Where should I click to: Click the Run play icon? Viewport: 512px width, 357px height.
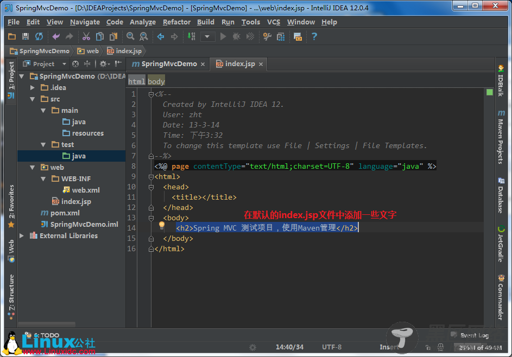coord(223,36)
